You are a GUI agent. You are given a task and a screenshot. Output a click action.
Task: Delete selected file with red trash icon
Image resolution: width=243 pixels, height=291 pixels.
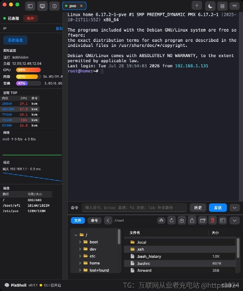point(212,220)
